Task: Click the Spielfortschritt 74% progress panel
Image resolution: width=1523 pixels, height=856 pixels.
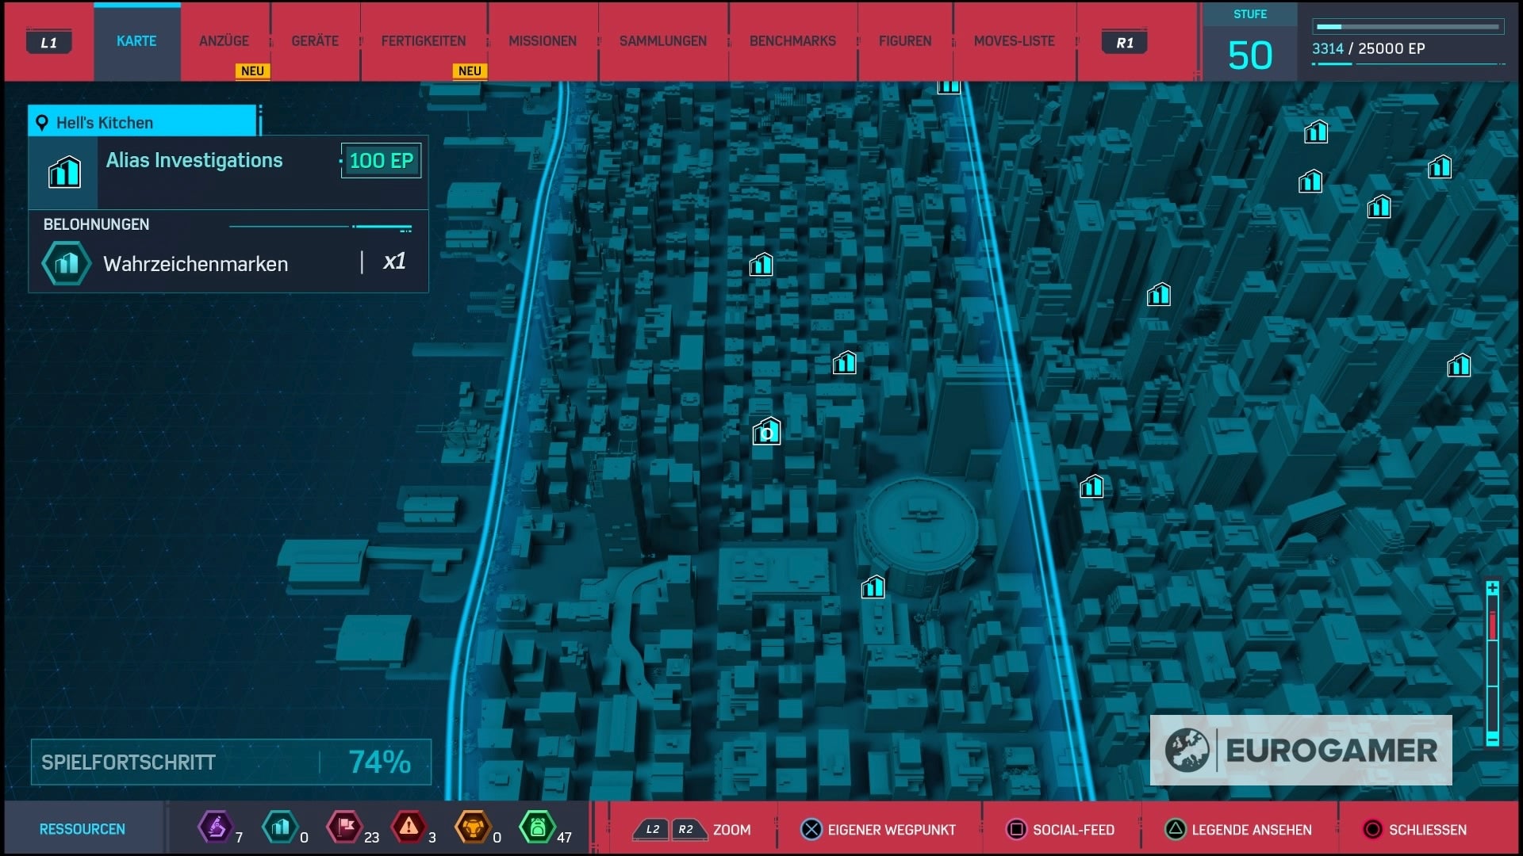Action: [231, 762]
